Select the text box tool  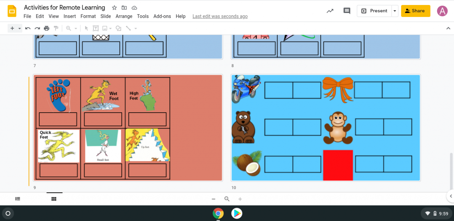[x=96, y=28]
